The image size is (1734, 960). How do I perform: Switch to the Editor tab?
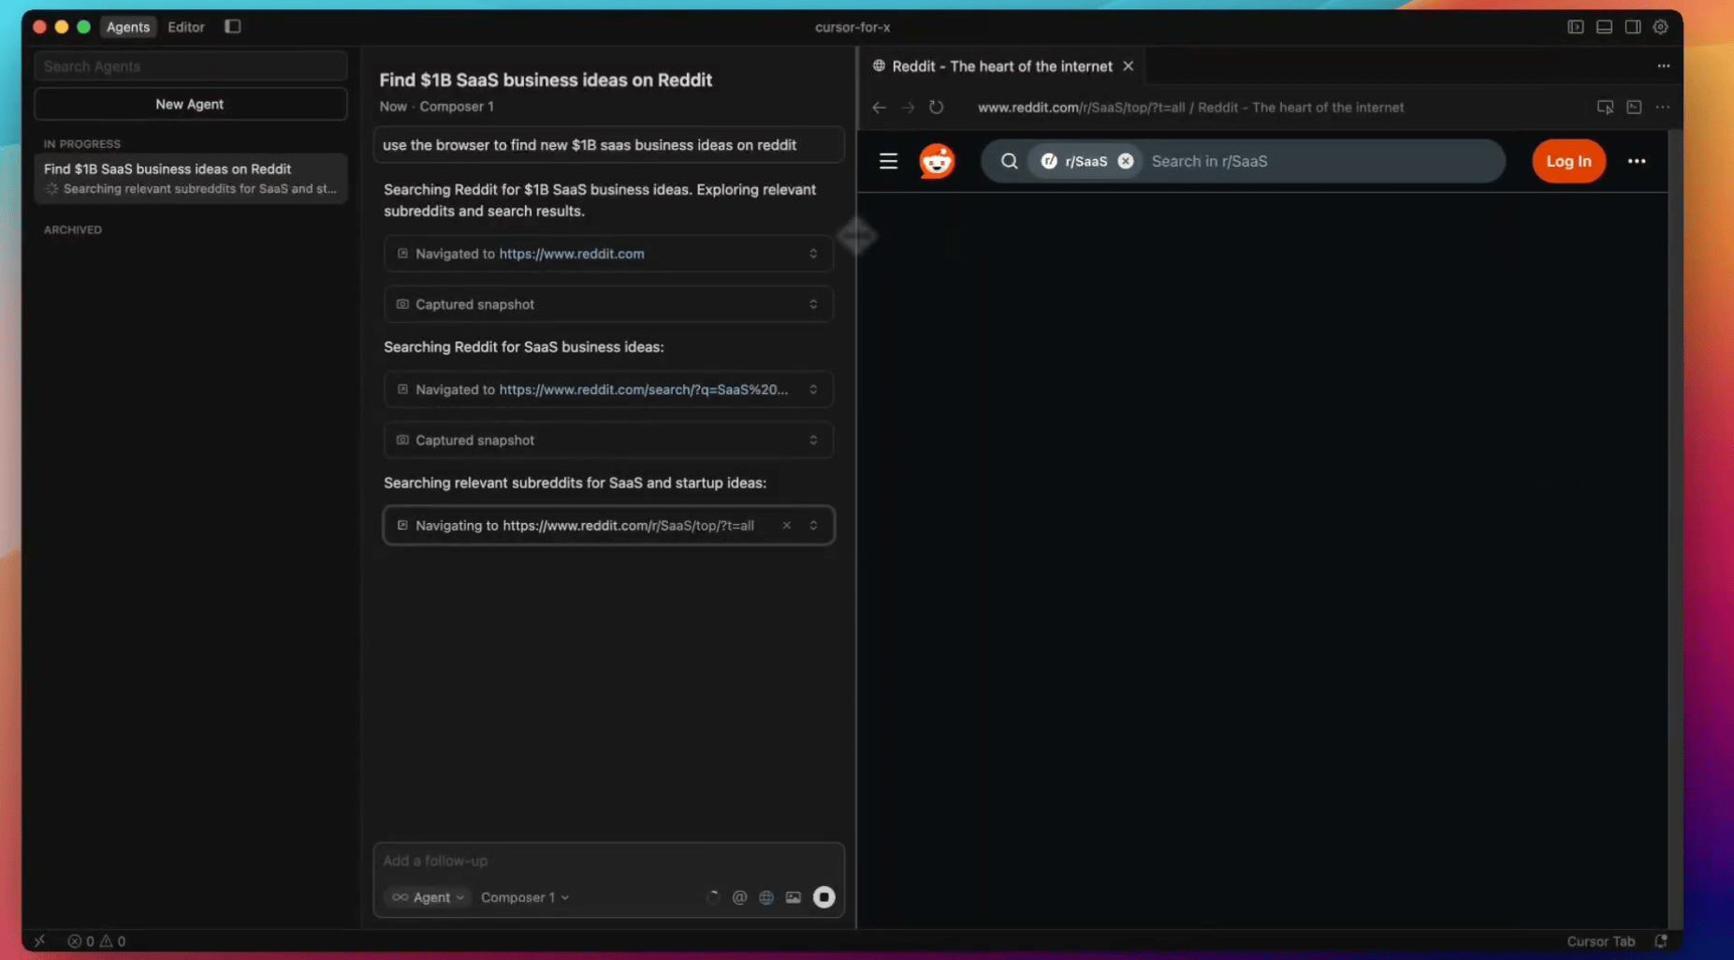click(x=185, y=27)
